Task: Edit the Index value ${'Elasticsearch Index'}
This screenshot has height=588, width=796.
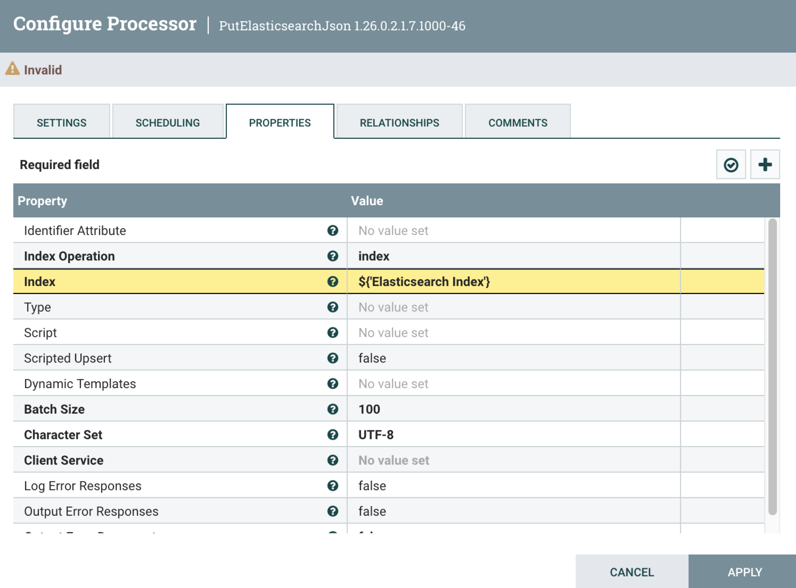Action: pos(513,282)
